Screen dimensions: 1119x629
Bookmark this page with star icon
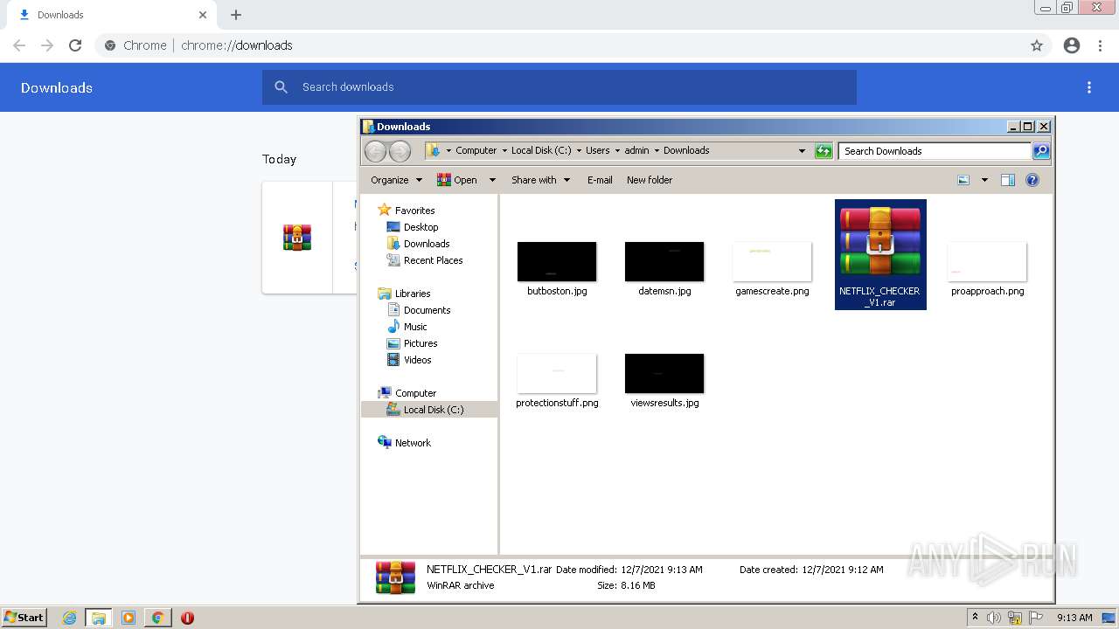1037,45
